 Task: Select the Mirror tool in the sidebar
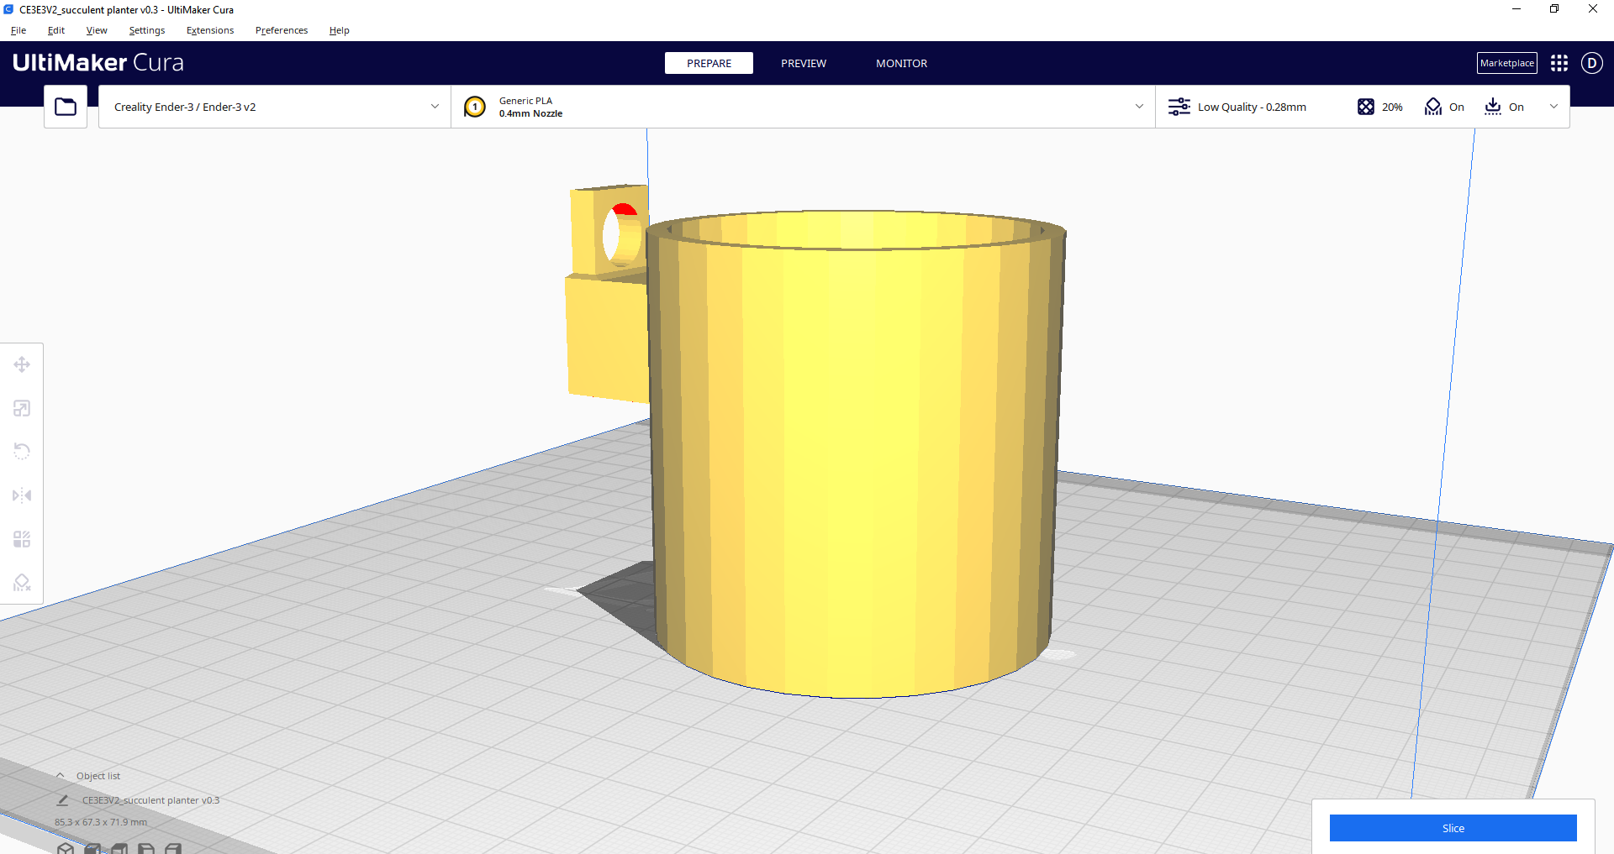(x=22, y=495)
